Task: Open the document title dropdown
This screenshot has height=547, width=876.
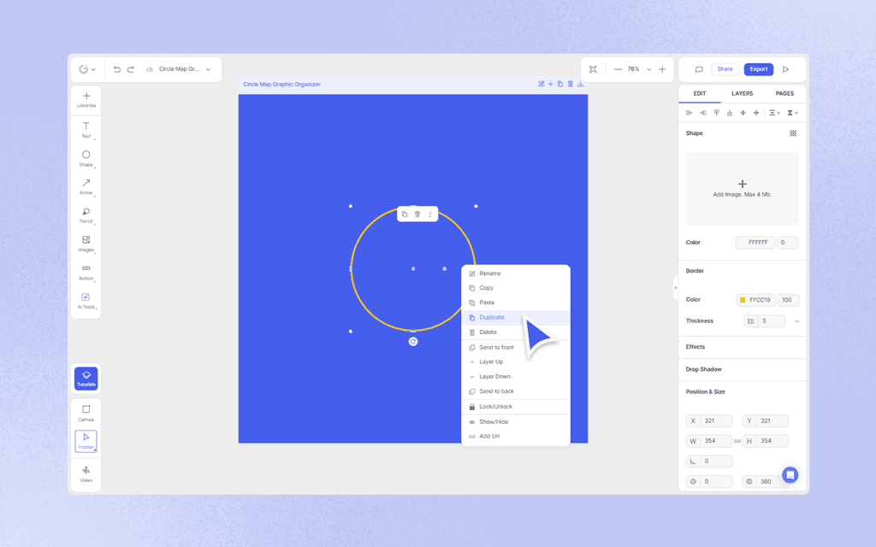Action: point(208,69)
